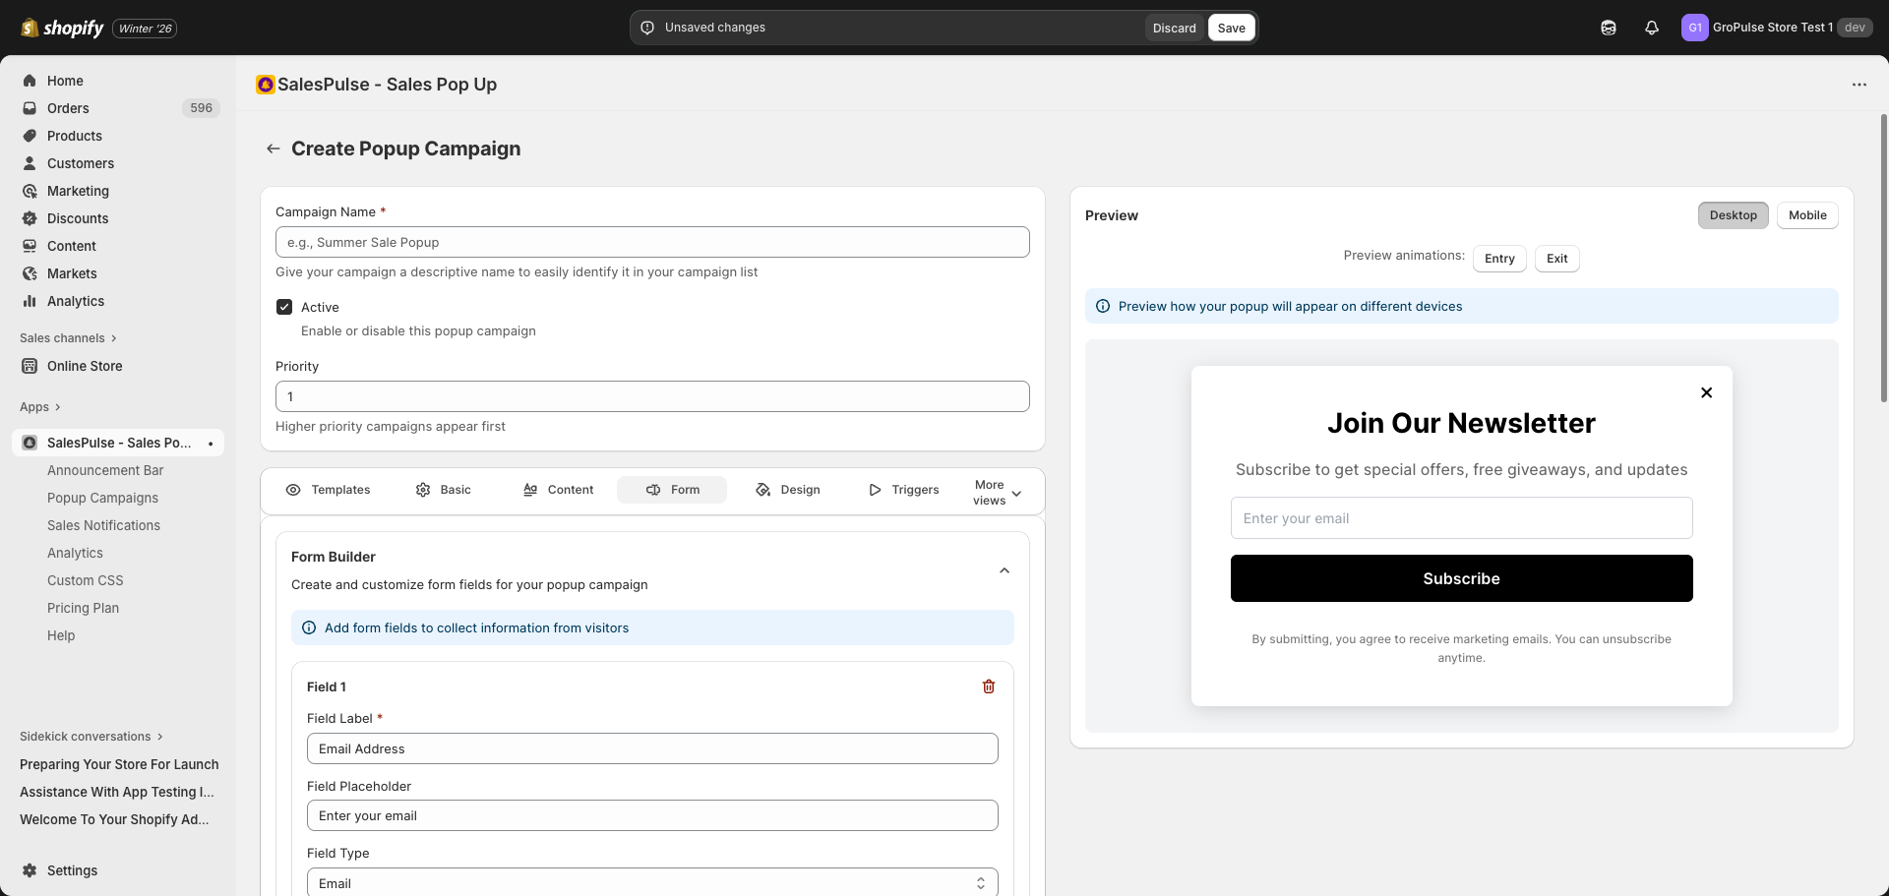Open Pricing Plan from the app menu
The image size is (1889, 896).
click(x=83, y=608)
